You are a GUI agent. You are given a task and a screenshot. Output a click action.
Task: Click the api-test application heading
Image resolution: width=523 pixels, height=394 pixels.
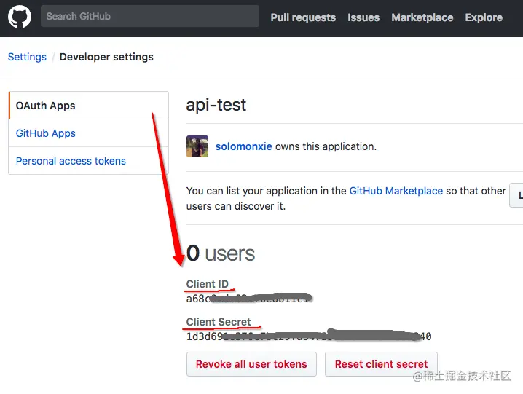[x=216, y=105]
